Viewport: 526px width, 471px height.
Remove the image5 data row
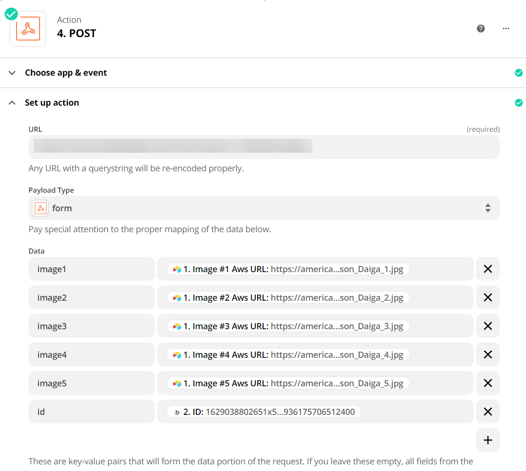pyautogui.click(x=487, y=383)
